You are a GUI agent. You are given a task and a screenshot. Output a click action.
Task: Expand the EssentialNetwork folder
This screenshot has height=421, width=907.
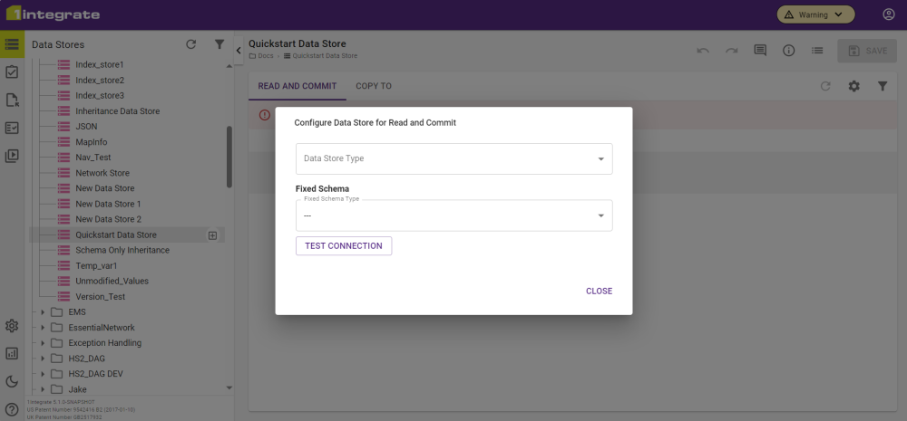[43, 328]
